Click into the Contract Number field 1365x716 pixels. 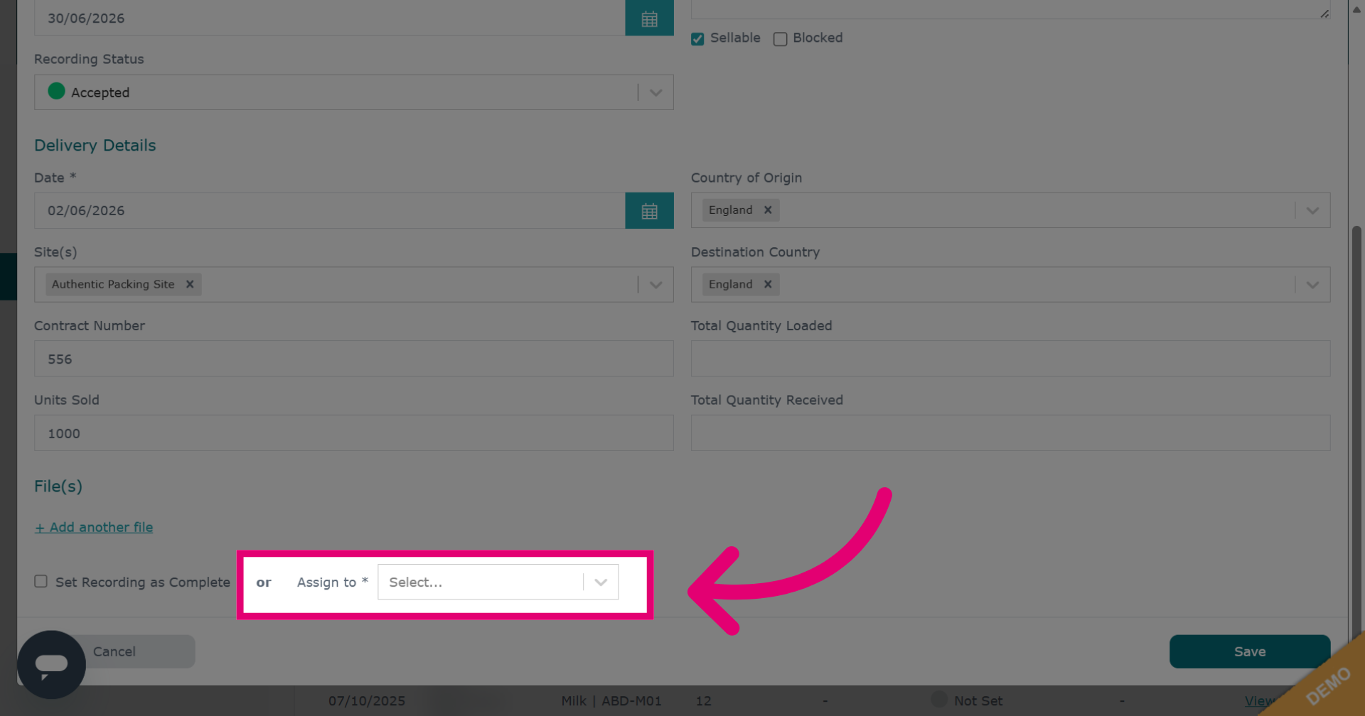coord(353,359)
